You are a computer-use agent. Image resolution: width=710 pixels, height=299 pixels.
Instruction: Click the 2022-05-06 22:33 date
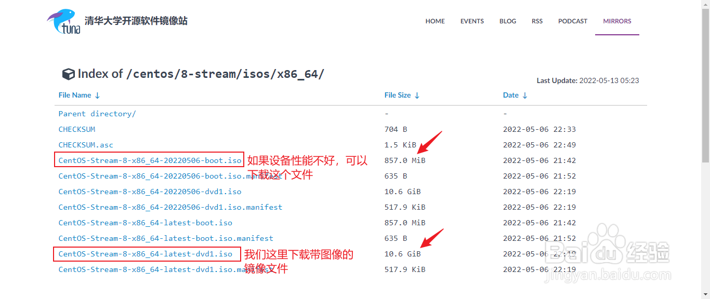click(540, 129)
